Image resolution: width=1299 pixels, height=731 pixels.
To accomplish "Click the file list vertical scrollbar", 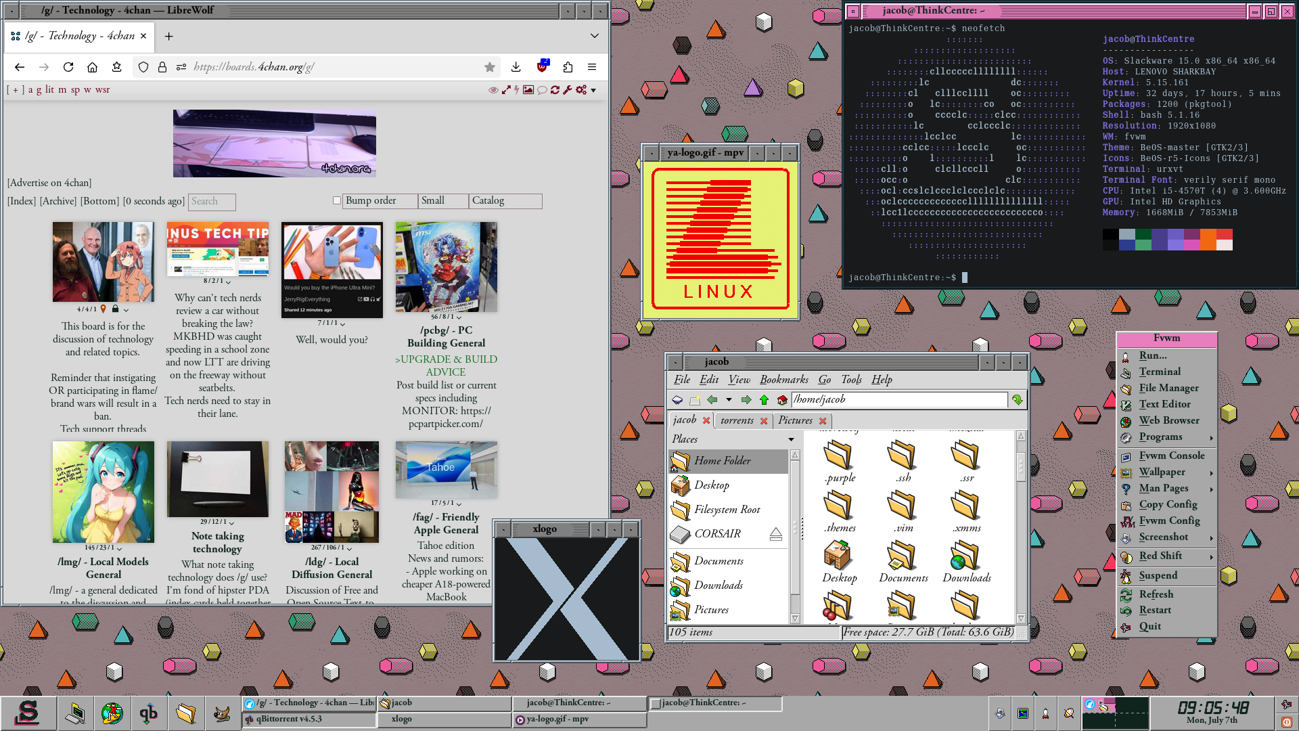I will [x=1021, y=527].
